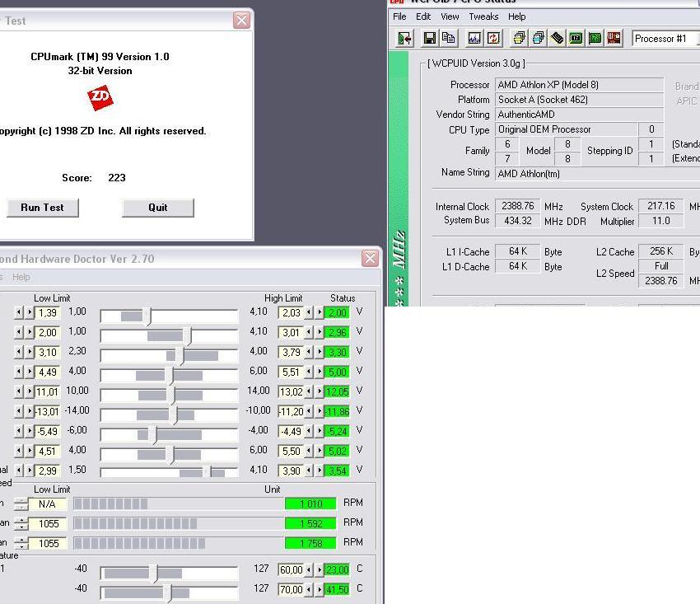This screenshot has width=700, height=604.
Task: Decrease the 3,79 high limit with left arrow
Action: (309, 352)
